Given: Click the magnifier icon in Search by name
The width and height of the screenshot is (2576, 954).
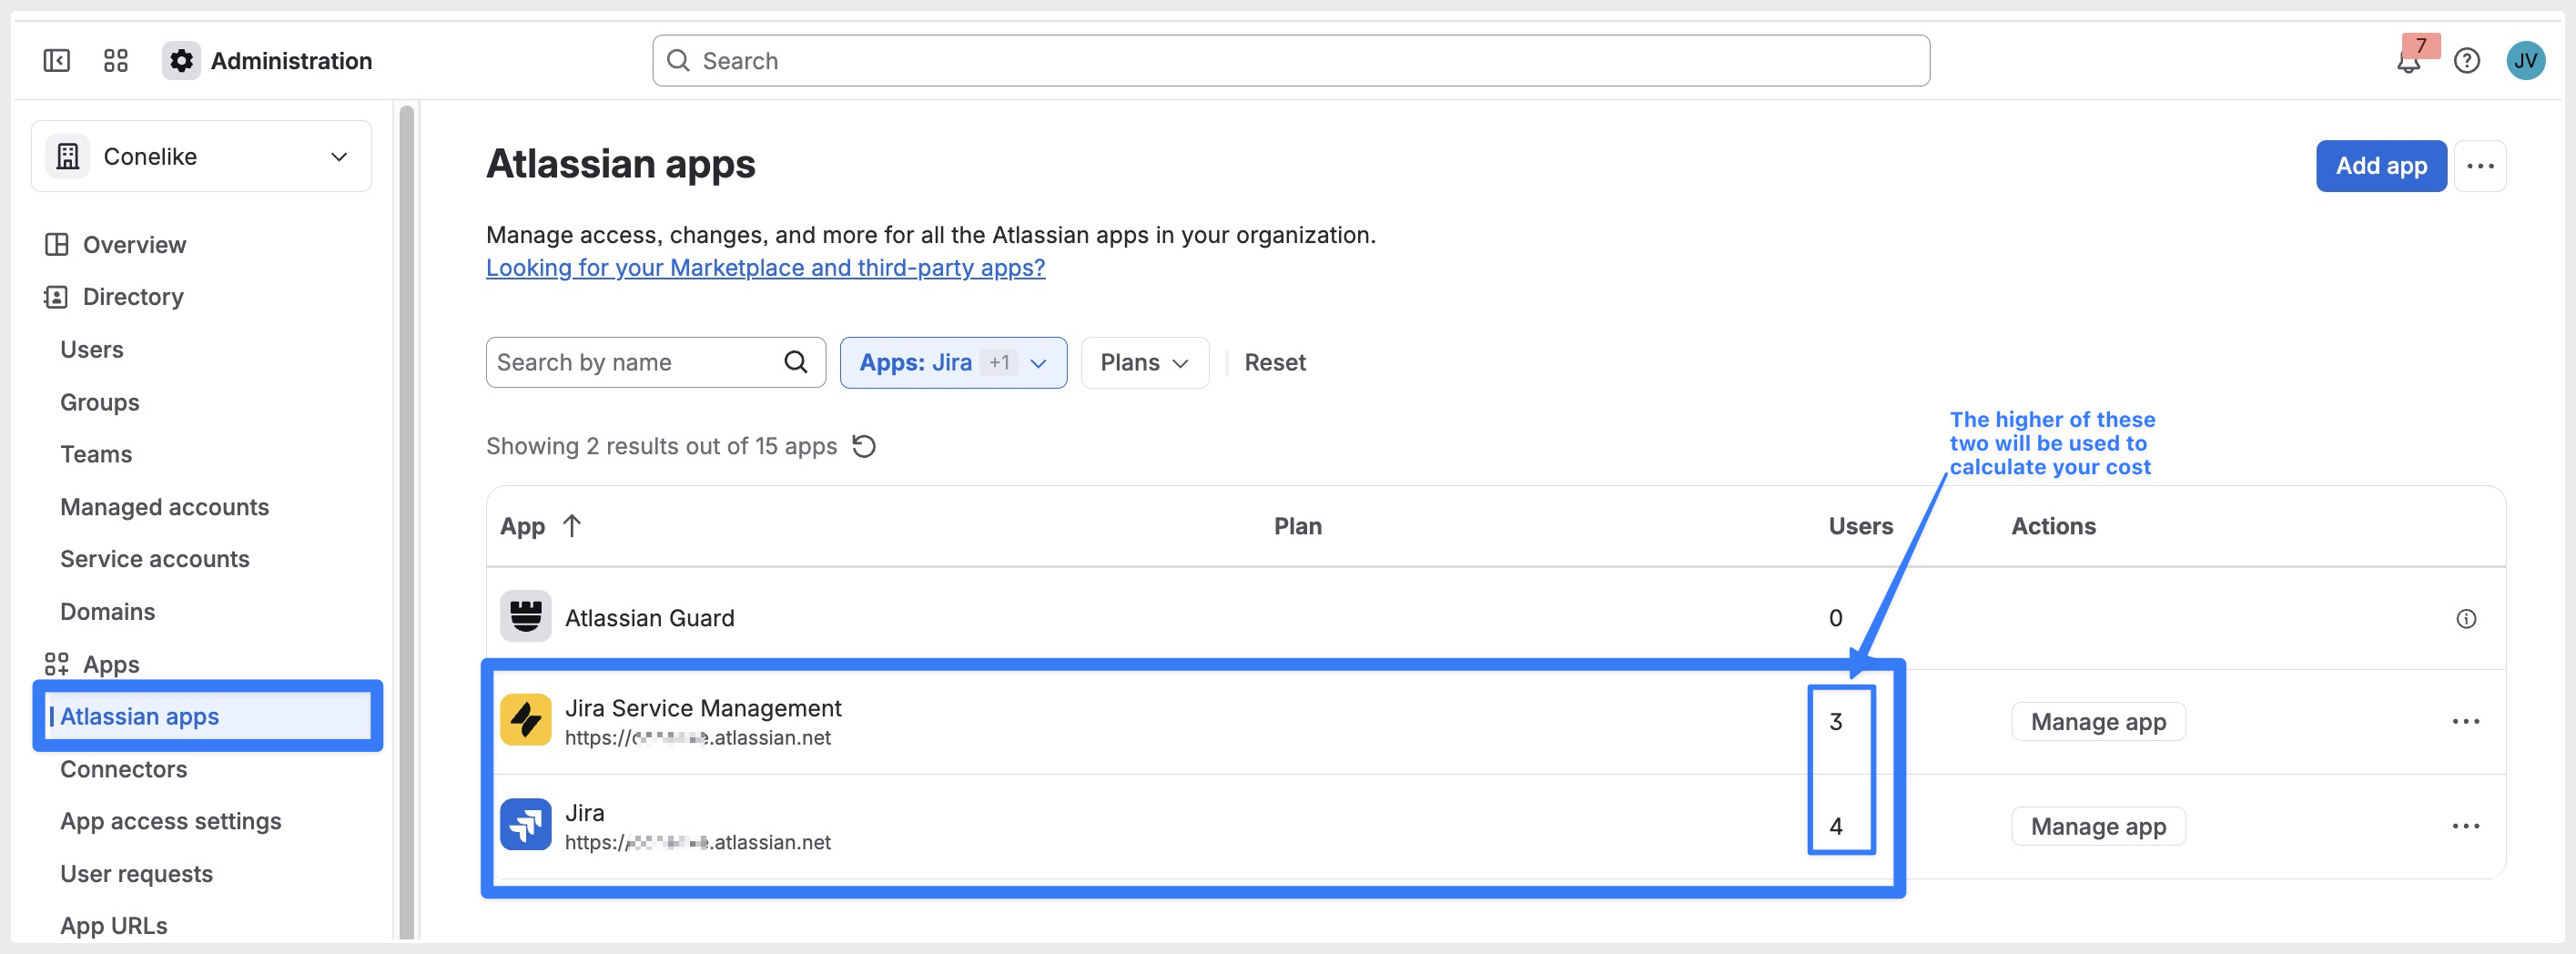Looking at the screenshot, I should 796,362.
